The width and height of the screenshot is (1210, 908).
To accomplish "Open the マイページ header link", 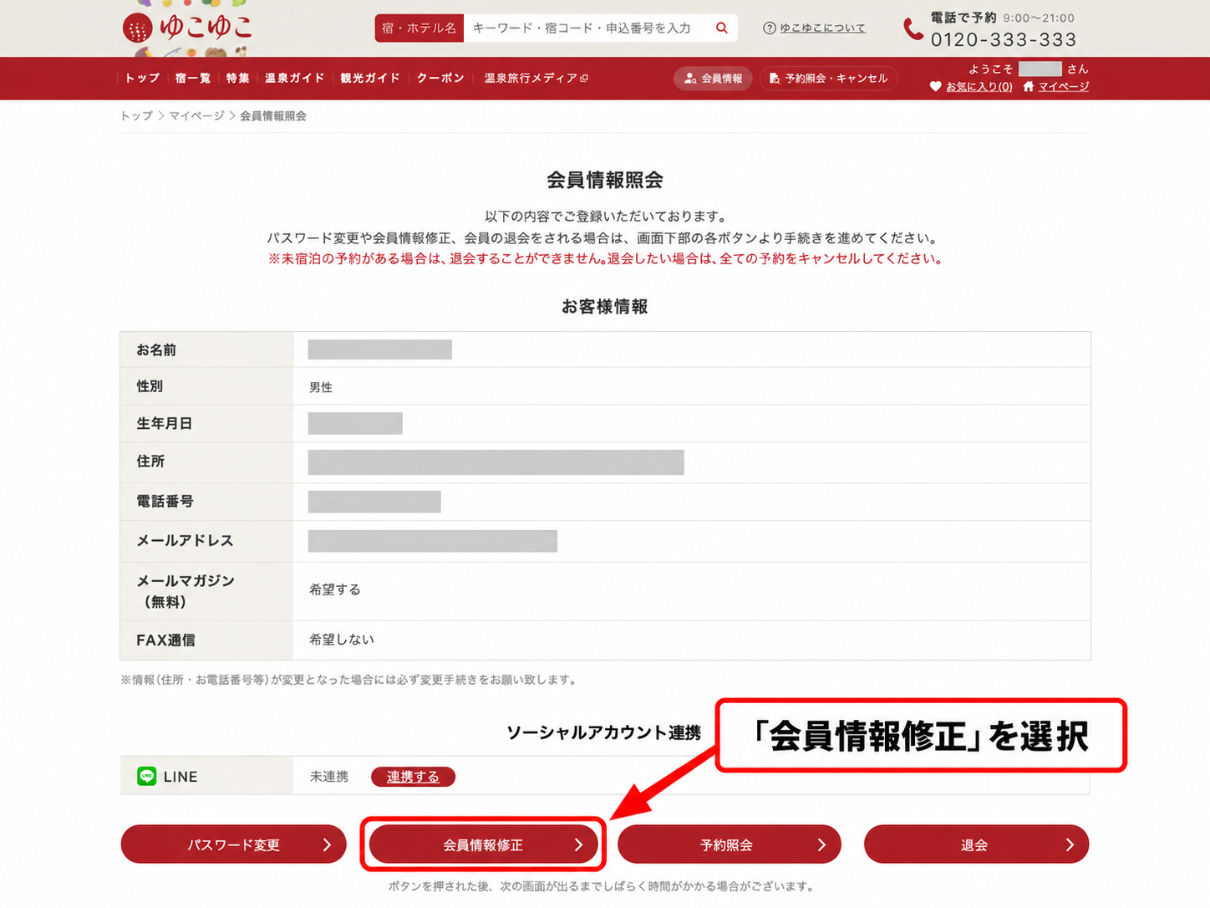I will point(1063,86).
